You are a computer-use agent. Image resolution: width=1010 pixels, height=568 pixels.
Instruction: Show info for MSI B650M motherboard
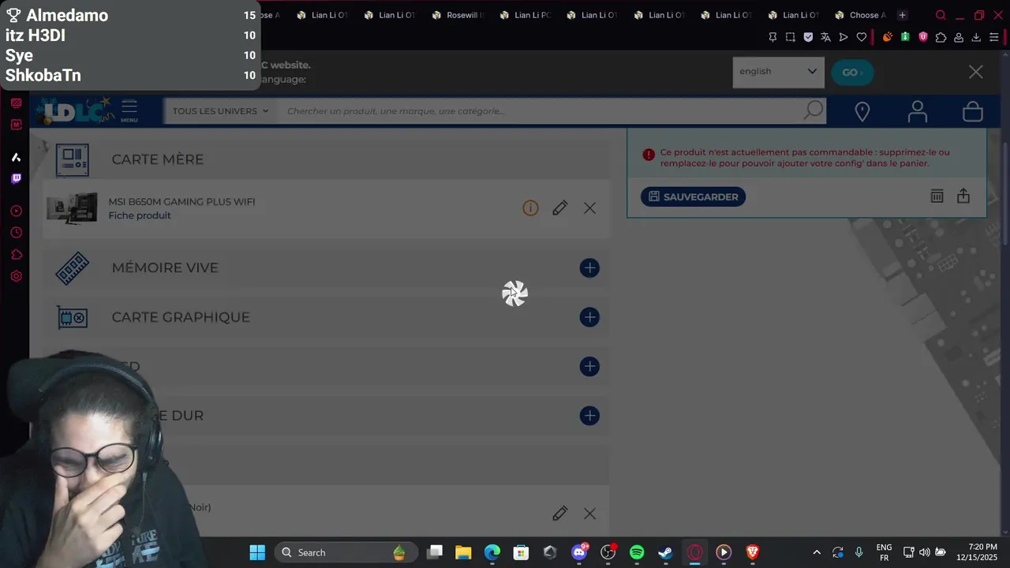click(530, 208)
